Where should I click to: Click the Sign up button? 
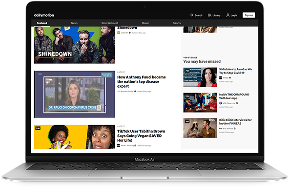click(x=248, y=15)
